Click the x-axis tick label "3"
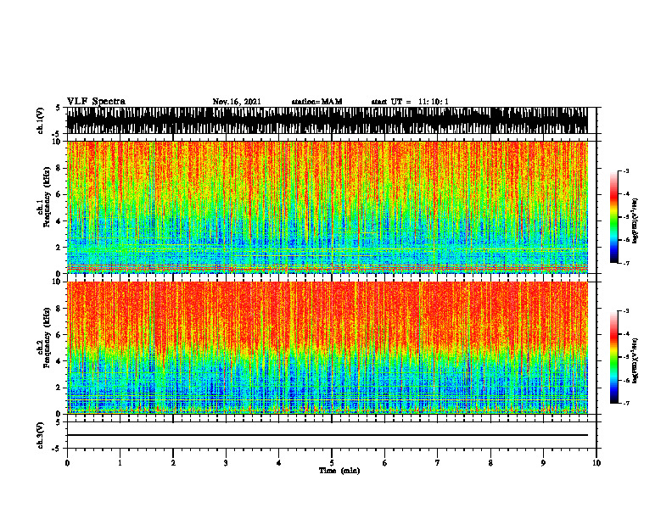Viewport: 672px width, 519px height. [x=226, y=463]
